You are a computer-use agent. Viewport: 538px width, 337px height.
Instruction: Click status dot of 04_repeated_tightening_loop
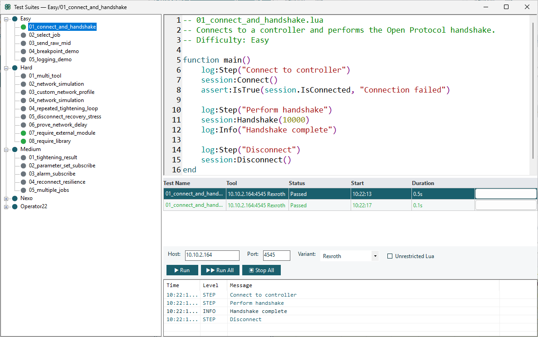click(23, 109)
